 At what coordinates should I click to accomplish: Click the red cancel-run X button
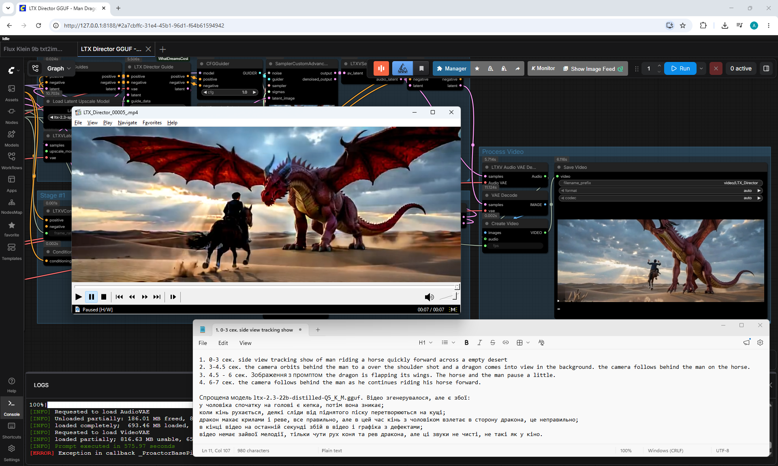point(716,68)
